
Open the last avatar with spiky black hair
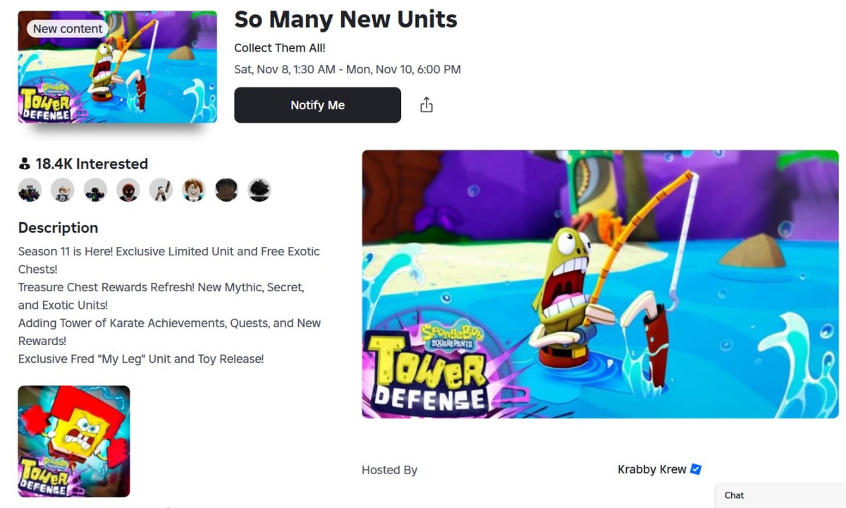(x=259, y=190)
